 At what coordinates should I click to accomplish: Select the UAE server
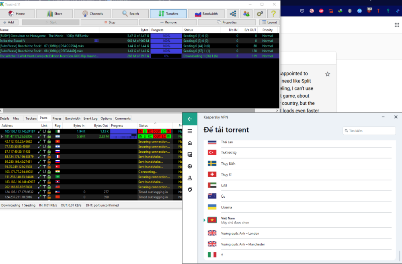pyautogui.click(x=300, y=185)
